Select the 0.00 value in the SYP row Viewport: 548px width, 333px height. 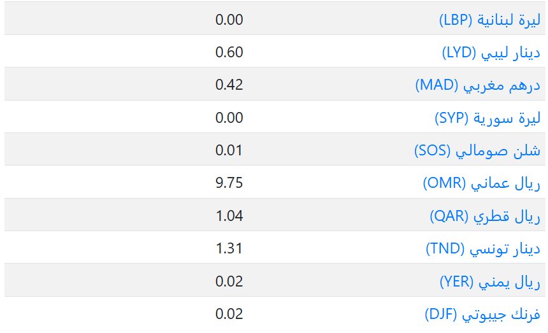(x=229, y=118)
